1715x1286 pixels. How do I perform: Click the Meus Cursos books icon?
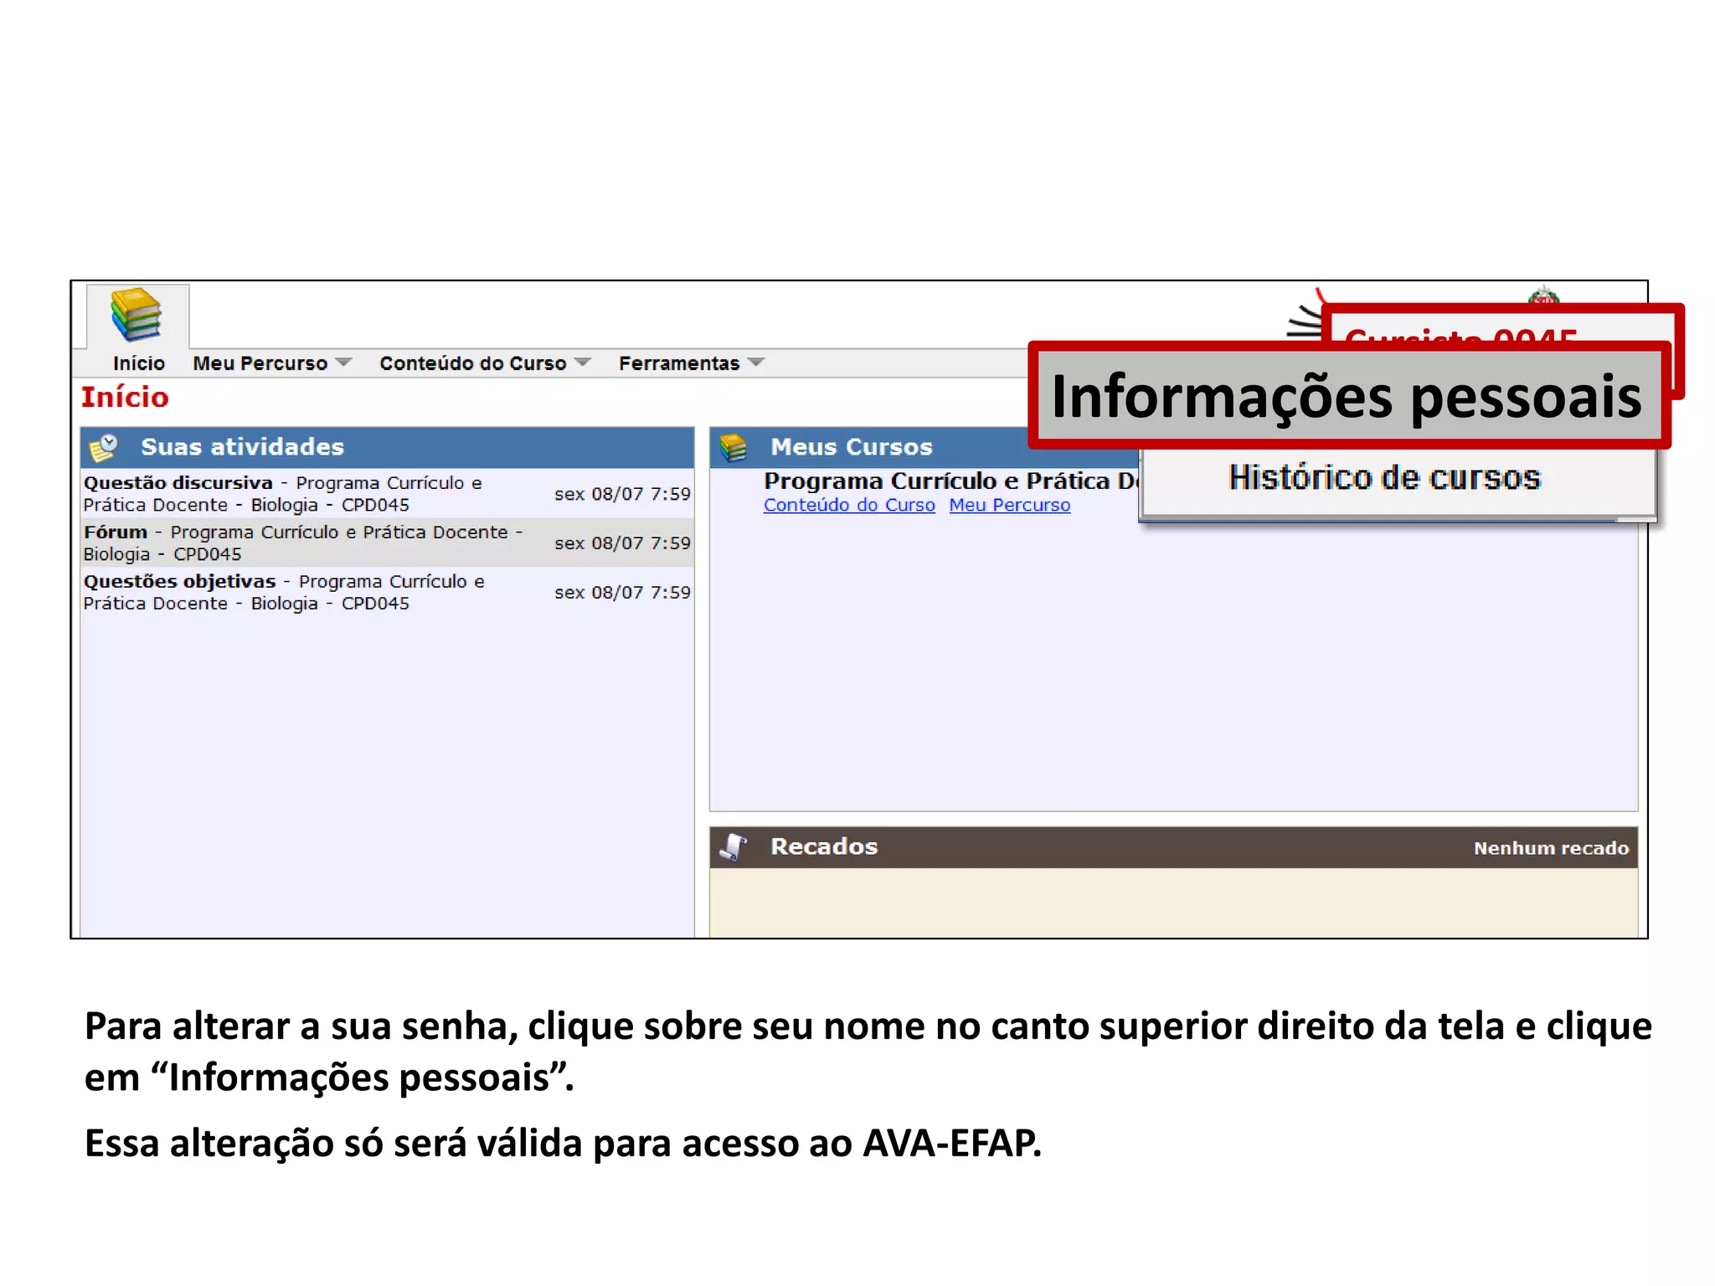pos(734,448)
